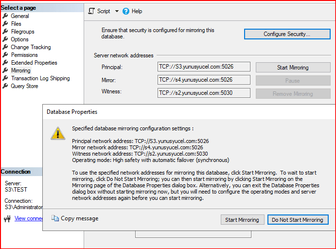Click Start Mirroring in the dialog
This screenshot has width=336, height=249.
243,220
